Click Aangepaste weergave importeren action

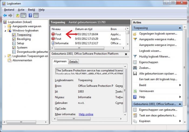pyautogui.click(x=158, y=45)
